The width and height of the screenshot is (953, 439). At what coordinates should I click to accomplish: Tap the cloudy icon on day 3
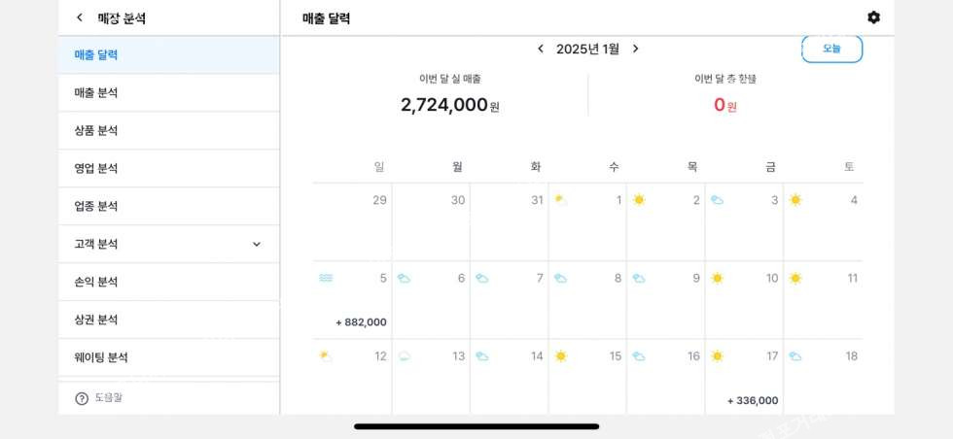718,200
